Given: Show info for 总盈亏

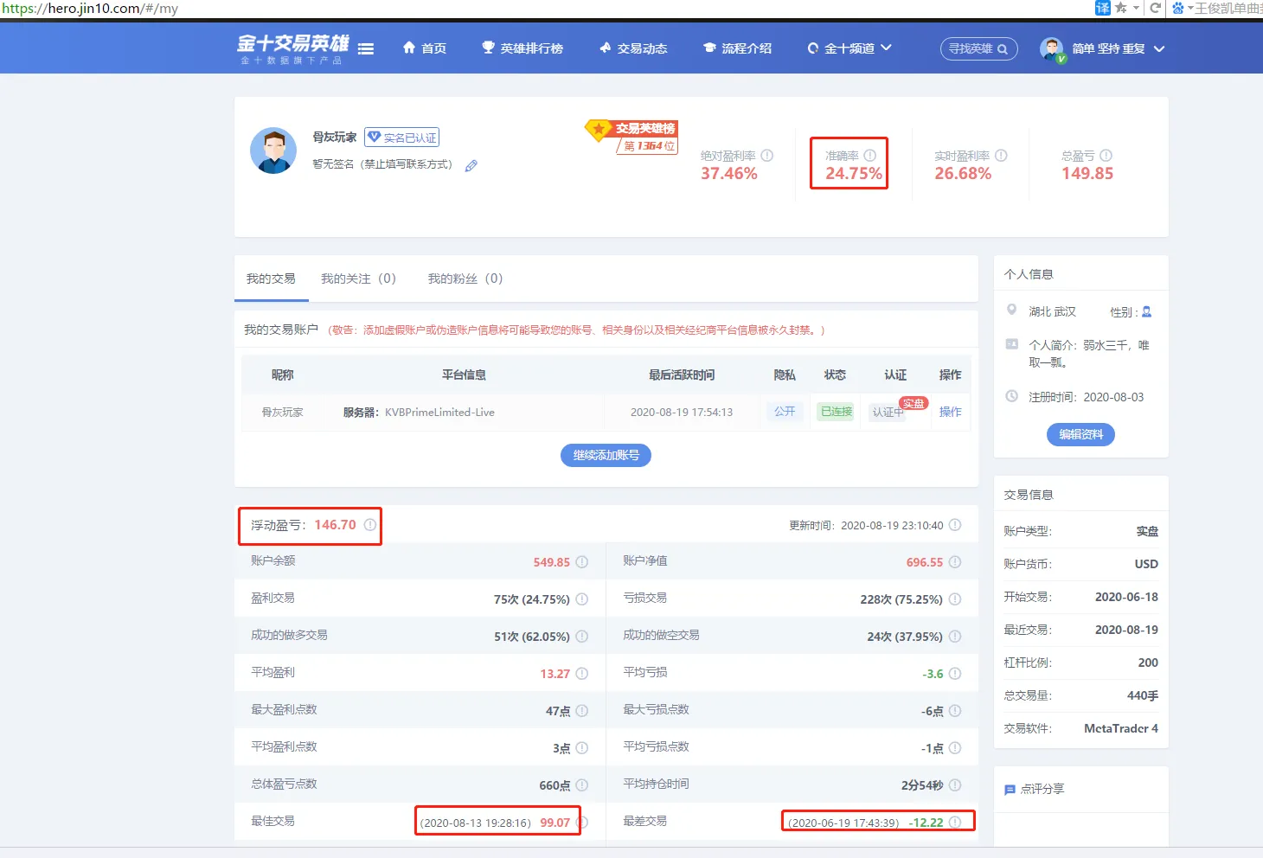Looking at the screenshot, I should pos(1106,156).
